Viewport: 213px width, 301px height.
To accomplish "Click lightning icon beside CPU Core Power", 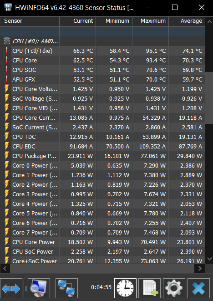I will 7,242.
